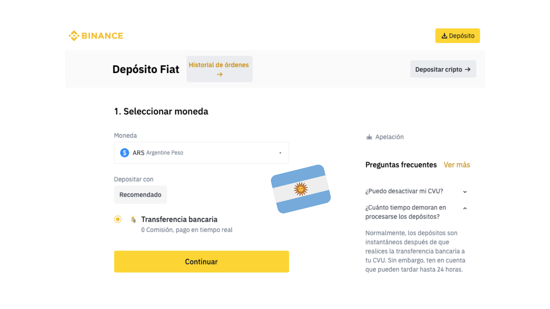Click the Continuar button
Screen dimensions: 550x309
tap(201, 262)
